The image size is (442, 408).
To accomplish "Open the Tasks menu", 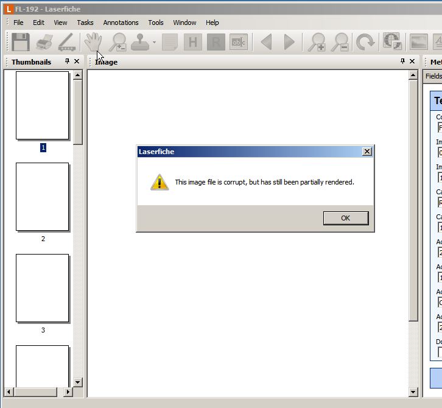I will click(x=85, y=23).
